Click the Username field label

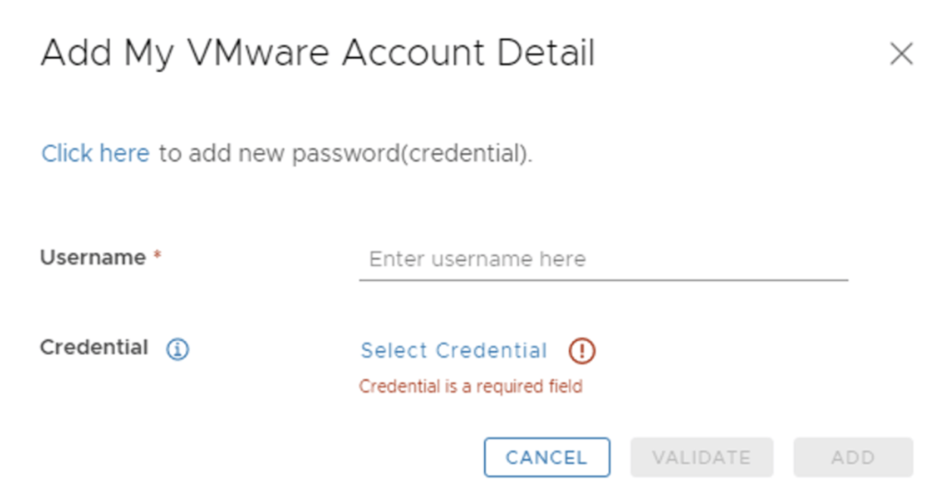[92, 258]
